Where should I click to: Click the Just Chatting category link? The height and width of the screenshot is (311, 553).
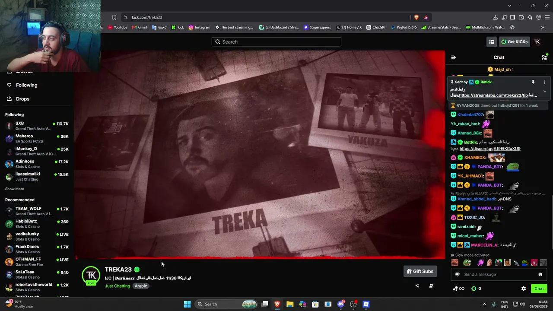click(118, 286)
